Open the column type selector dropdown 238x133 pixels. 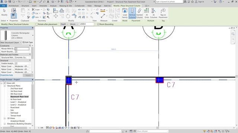33,35
